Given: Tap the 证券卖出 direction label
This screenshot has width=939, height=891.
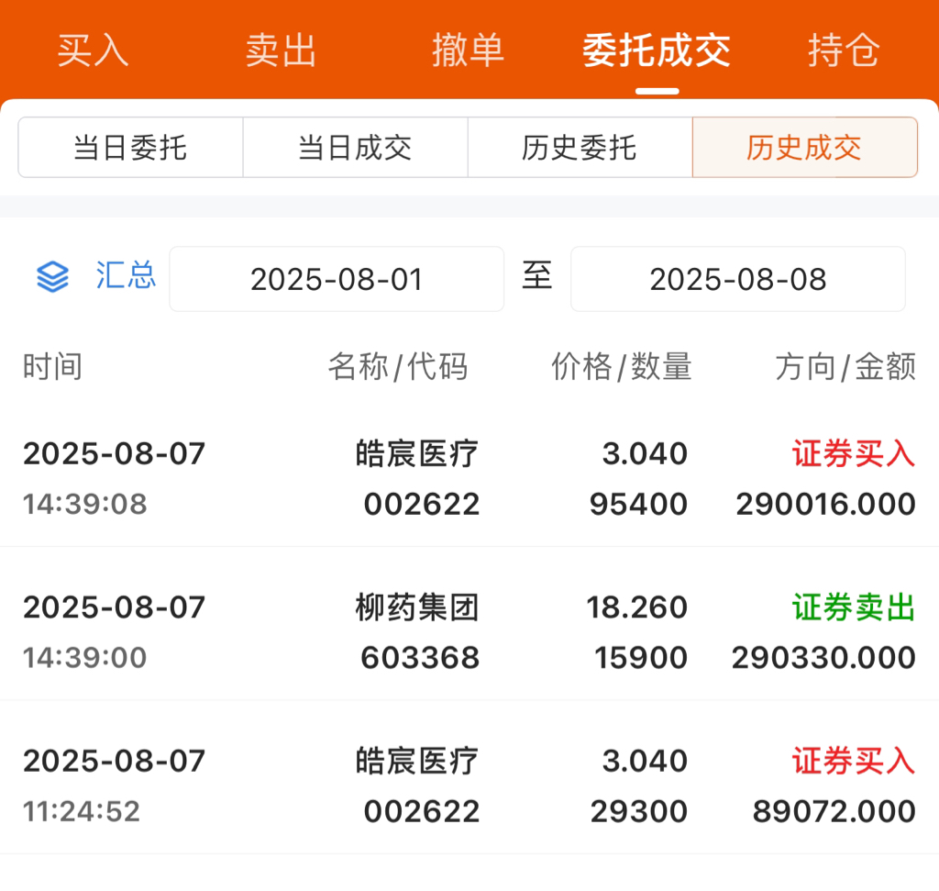Looking at the screenshot, I should coord(854,607).
